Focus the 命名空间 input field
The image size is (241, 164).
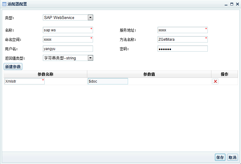coord(68,39)
